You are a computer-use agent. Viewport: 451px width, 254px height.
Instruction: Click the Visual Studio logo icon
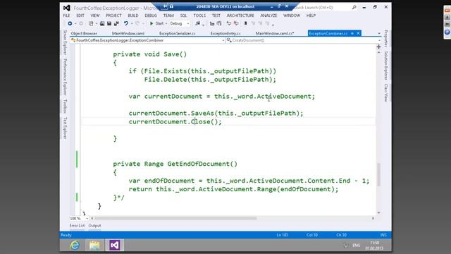(x=67, y=8)
